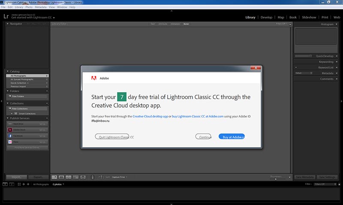Click the Flickr publish service icon
The image size is (343, 205).
click(10, 142)
